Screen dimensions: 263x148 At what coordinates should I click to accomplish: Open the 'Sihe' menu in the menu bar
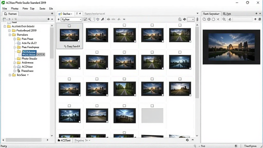tap(5, 8)
